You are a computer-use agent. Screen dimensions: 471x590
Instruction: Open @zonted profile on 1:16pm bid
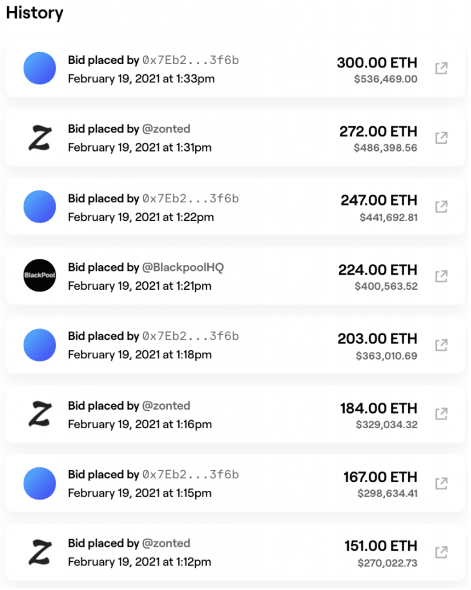[166, 406]
